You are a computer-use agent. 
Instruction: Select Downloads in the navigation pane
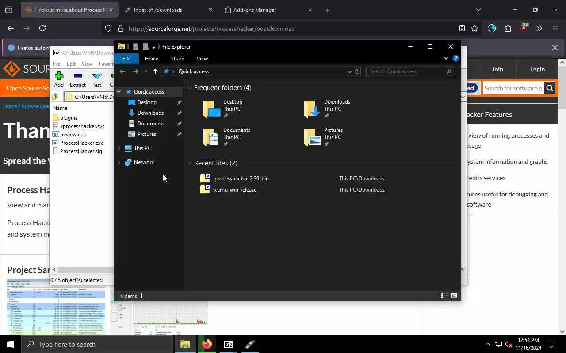(150, 113)
